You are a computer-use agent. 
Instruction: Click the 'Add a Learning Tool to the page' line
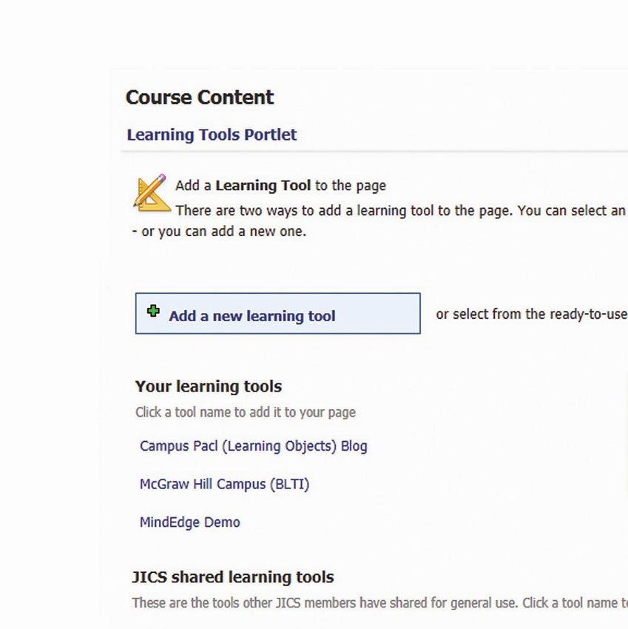coord(281,186)
